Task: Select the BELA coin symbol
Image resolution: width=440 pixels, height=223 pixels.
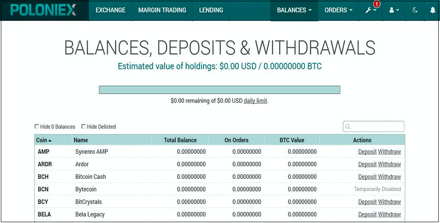Action: tap(44, 214)
